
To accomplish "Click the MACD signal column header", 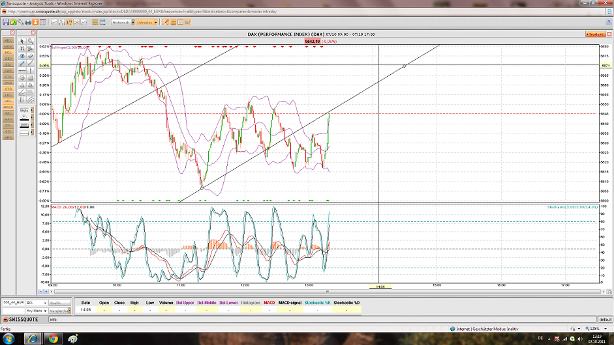I will (x=290, y=303).
